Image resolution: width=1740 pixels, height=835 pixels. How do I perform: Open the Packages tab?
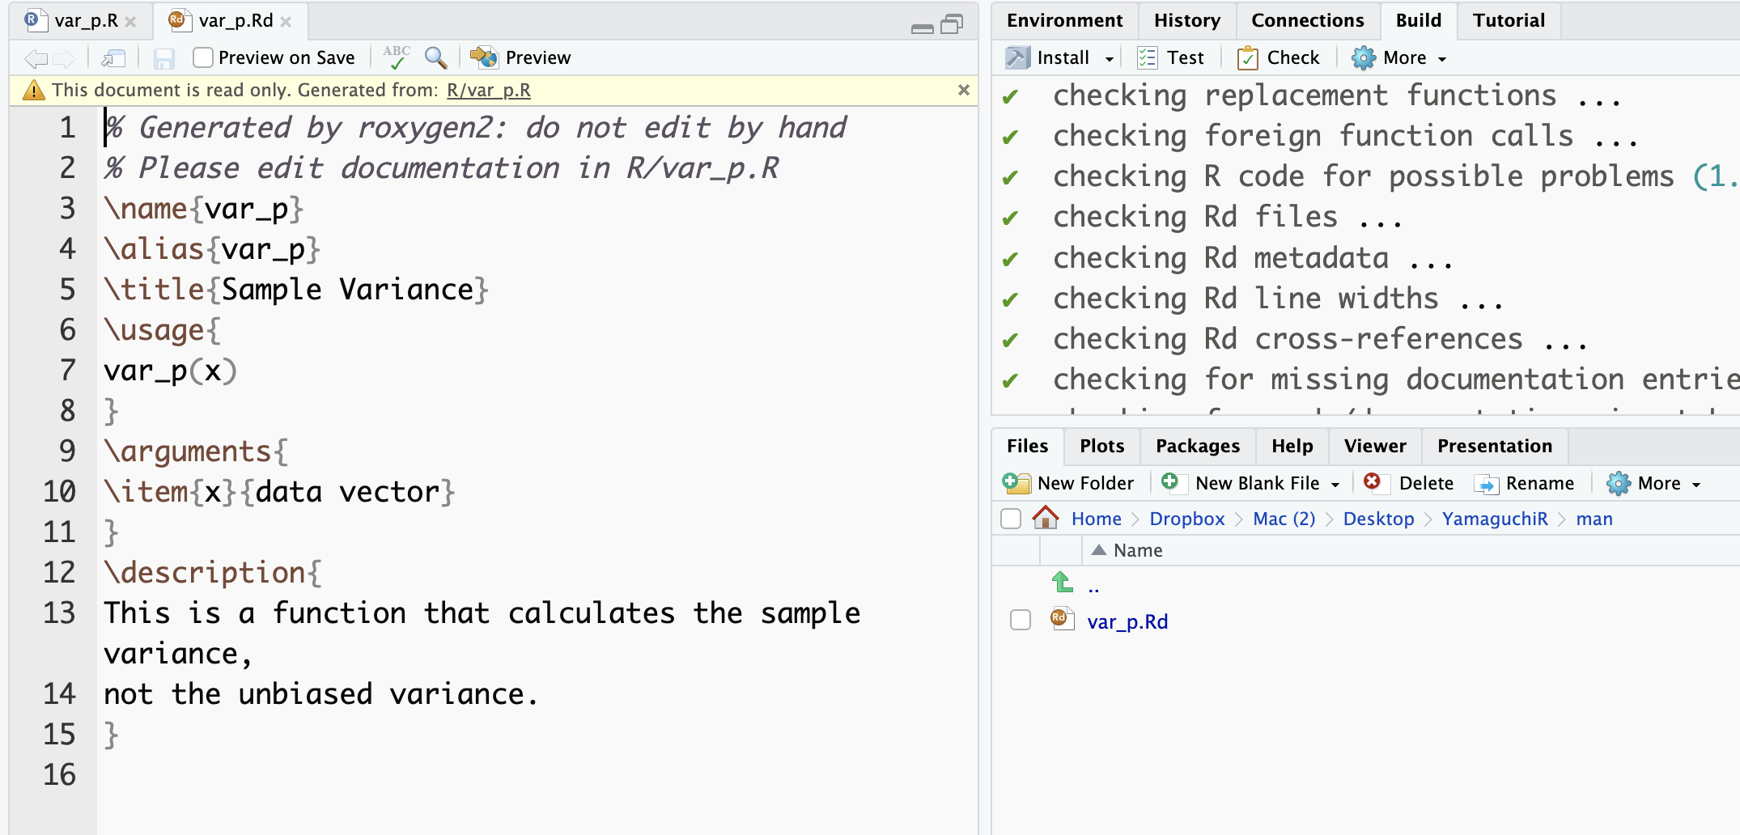point(1197,446)
